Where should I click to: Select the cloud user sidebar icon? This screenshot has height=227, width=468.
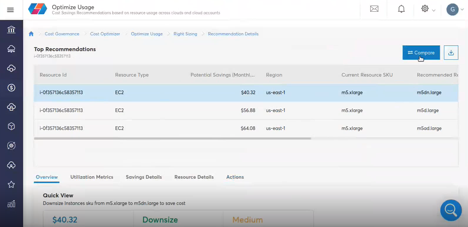point(11,165)
